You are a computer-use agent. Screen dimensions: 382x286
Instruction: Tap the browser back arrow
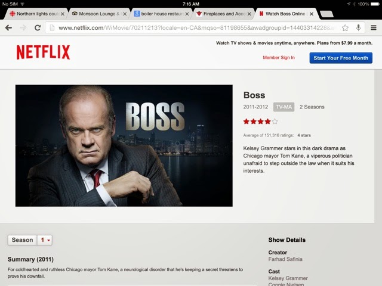(8, 28)
